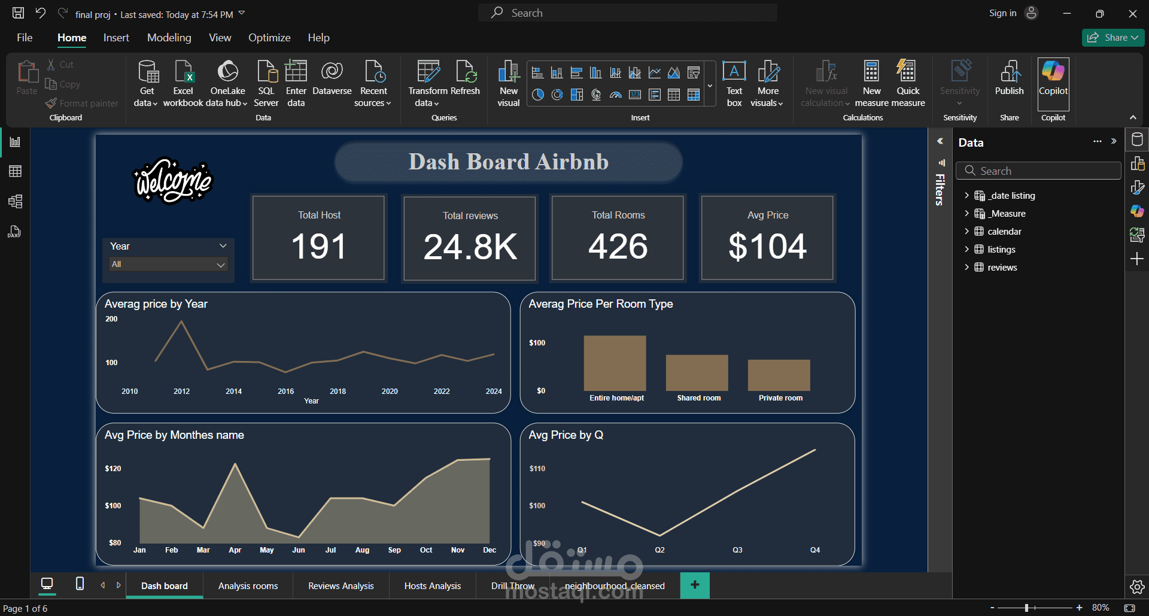
Task: Insert a table visual
Action: (674, 95)
